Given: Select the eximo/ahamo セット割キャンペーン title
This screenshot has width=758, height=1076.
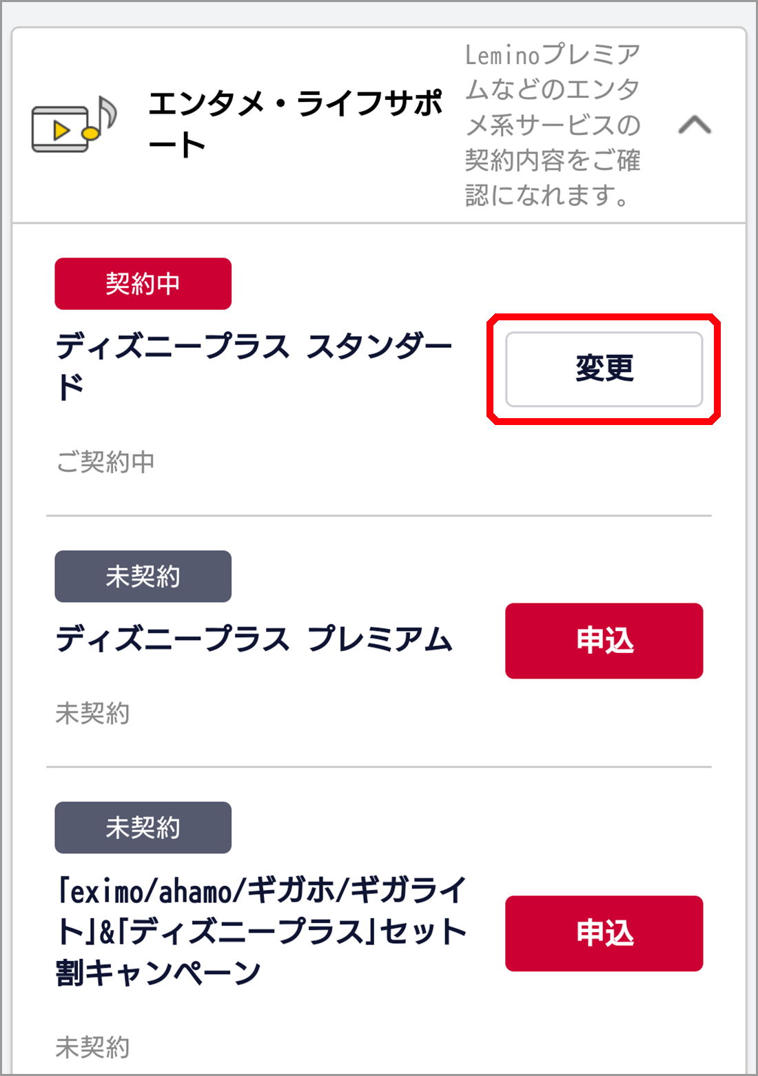Looking at the screenshot, I should pos(260,931).
